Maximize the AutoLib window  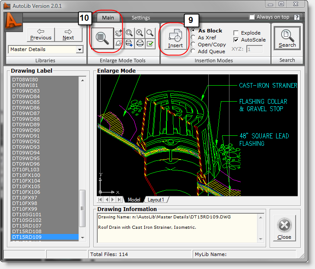coord(281,4)
